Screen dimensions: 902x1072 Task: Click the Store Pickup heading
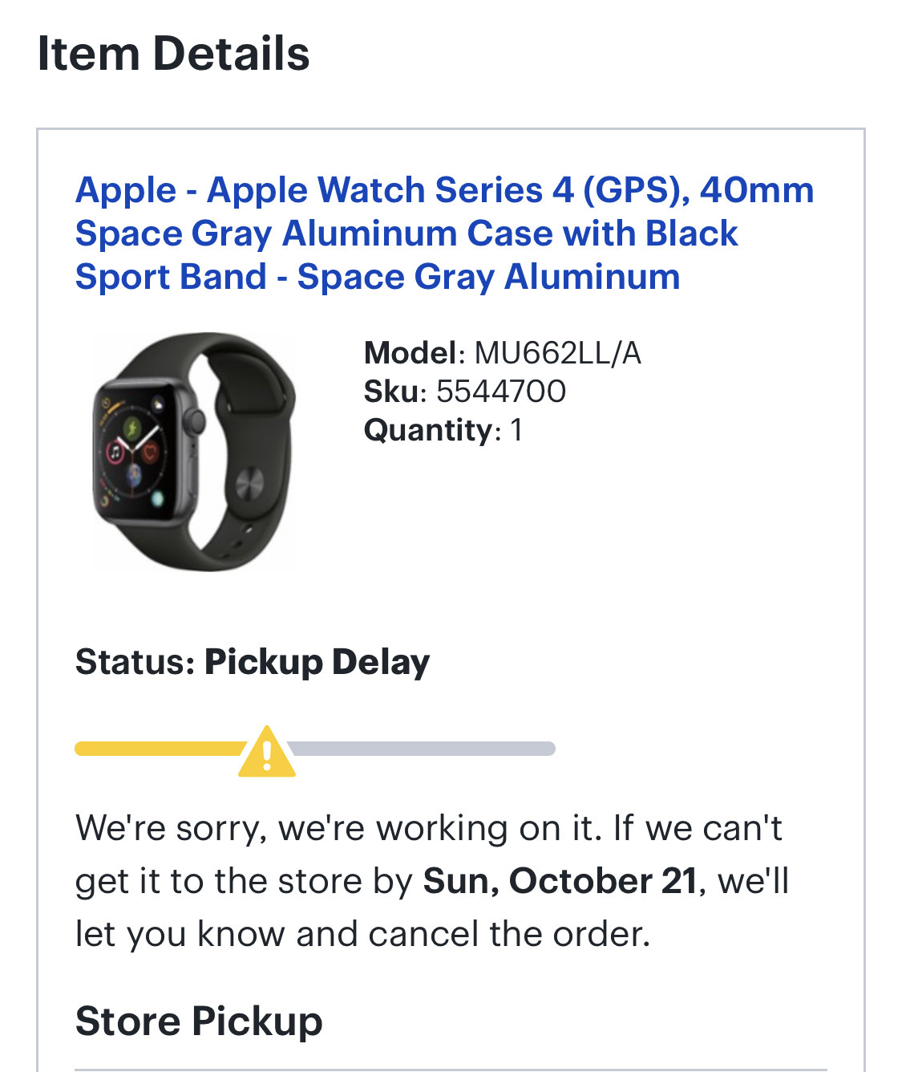(199, 1021)
